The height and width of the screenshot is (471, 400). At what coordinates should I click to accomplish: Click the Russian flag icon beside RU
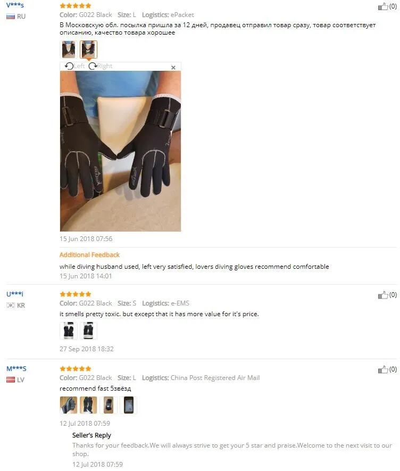[11, 16]
